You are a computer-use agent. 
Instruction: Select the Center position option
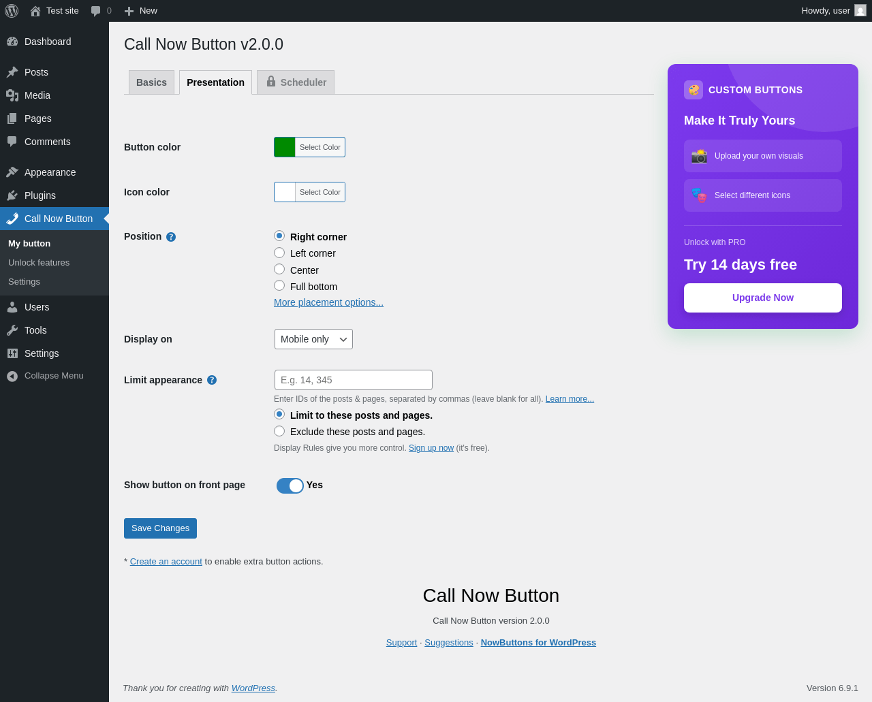point(279,269)
